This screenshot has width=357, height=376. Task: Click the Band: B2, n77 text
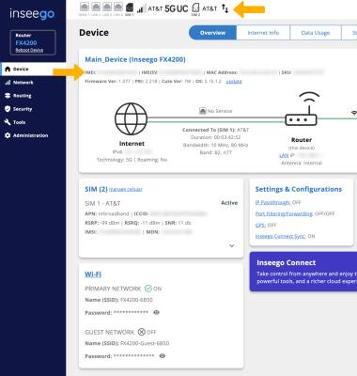(215, 152)
